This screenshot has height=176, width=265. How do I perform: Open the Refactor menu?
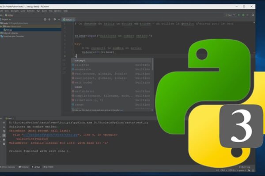(x=31, y=11)
